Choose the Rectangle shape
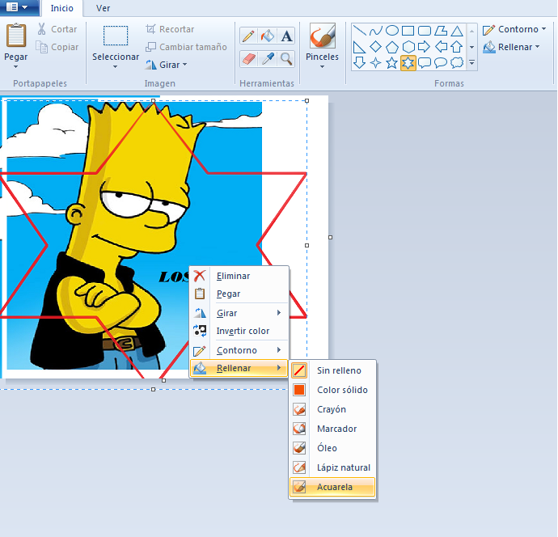The height and width of the screenshot is (537, 558). pos(408,31)
